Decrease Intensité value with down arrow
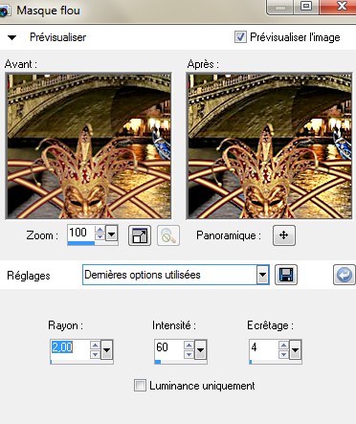 pos(189,354)
